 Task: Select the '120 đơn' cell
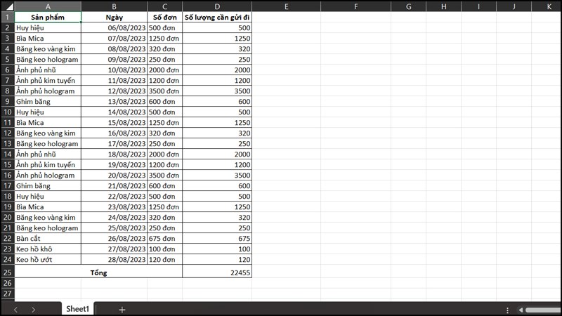coord(164,259)
